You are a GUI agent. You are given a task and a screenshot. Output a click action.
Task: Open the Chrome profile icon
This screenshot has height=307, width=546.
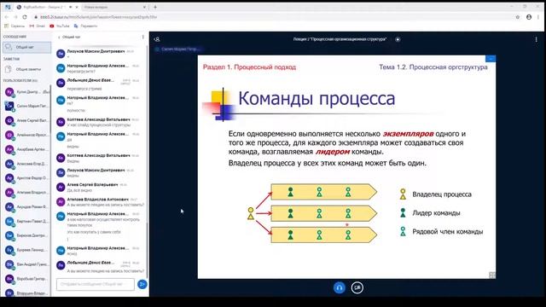[529, 17]
